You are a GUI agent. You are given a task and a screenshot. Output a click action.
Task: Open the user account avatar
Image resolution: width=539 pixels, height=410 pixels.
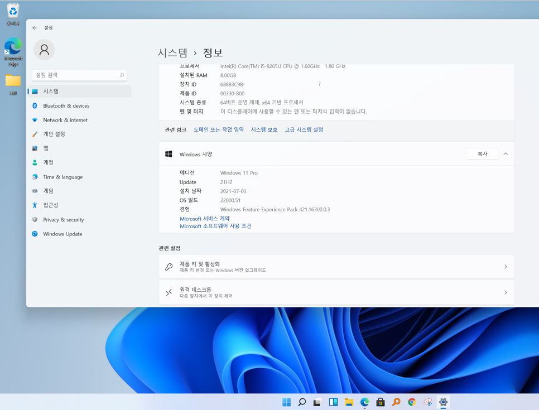[44, 50]
